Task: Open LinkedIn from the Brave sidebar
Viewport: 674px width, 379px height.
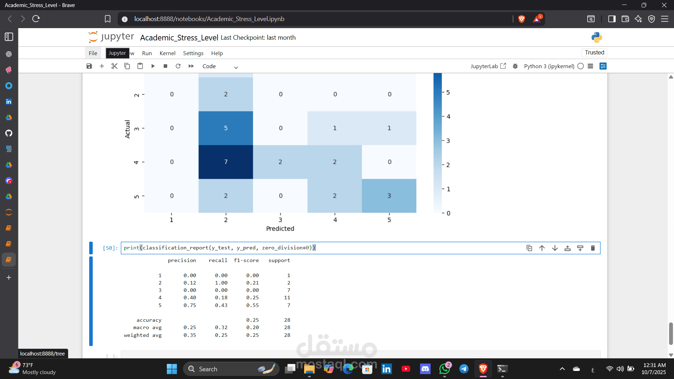Action: [9, 102]
